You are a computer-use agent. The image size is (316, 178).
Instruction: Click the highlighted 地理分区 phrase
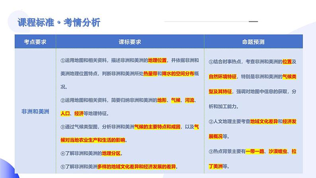[111, 153]
